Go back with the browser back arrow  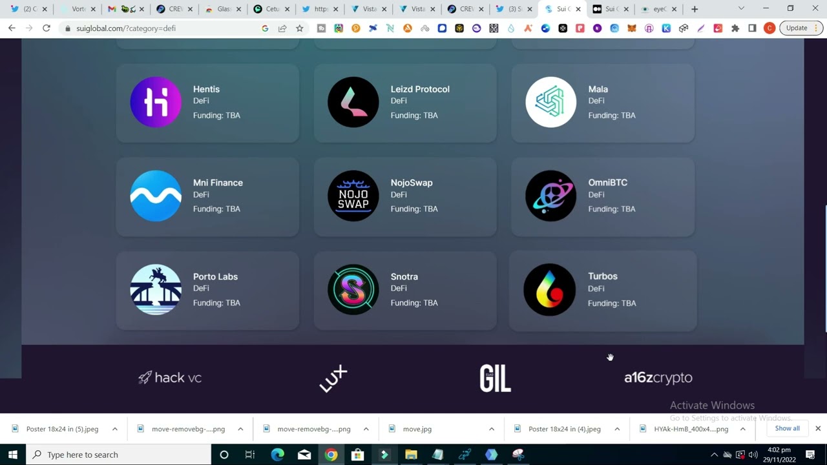pyautogui.click(x=12, y=28)
